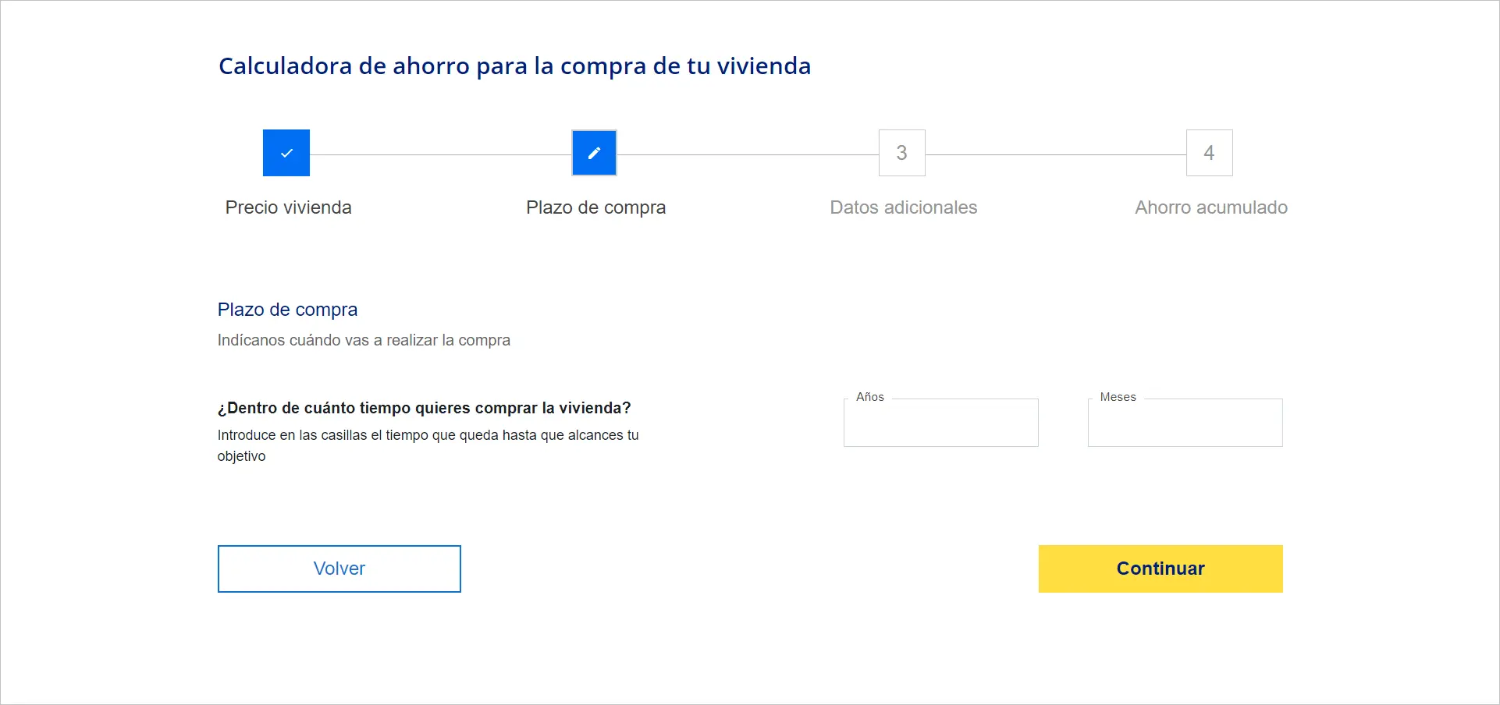Screen dimensions: 1500x705
Task: Click the calculator page title heading
Action: click(x=514, y=66)
